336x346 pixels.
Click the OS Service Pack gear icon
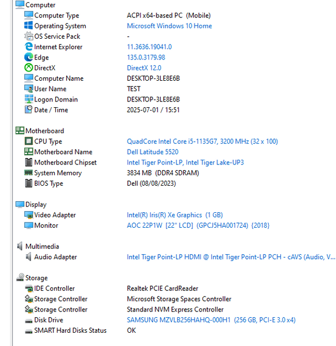point(29,36)
